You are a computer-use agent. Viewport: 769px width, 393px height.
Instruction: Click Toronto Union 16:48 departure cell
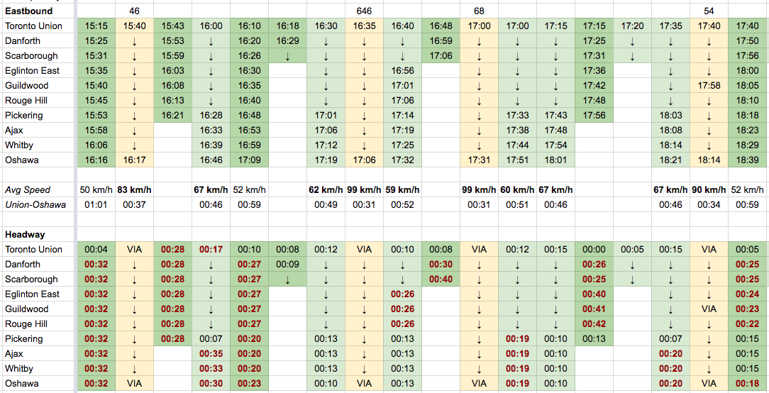pos(441,26)
